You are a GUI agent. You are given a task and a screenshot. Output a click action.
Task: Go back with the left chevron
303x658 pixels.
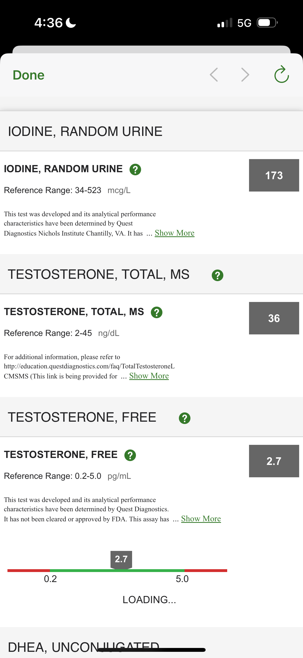tap(214, 75)
